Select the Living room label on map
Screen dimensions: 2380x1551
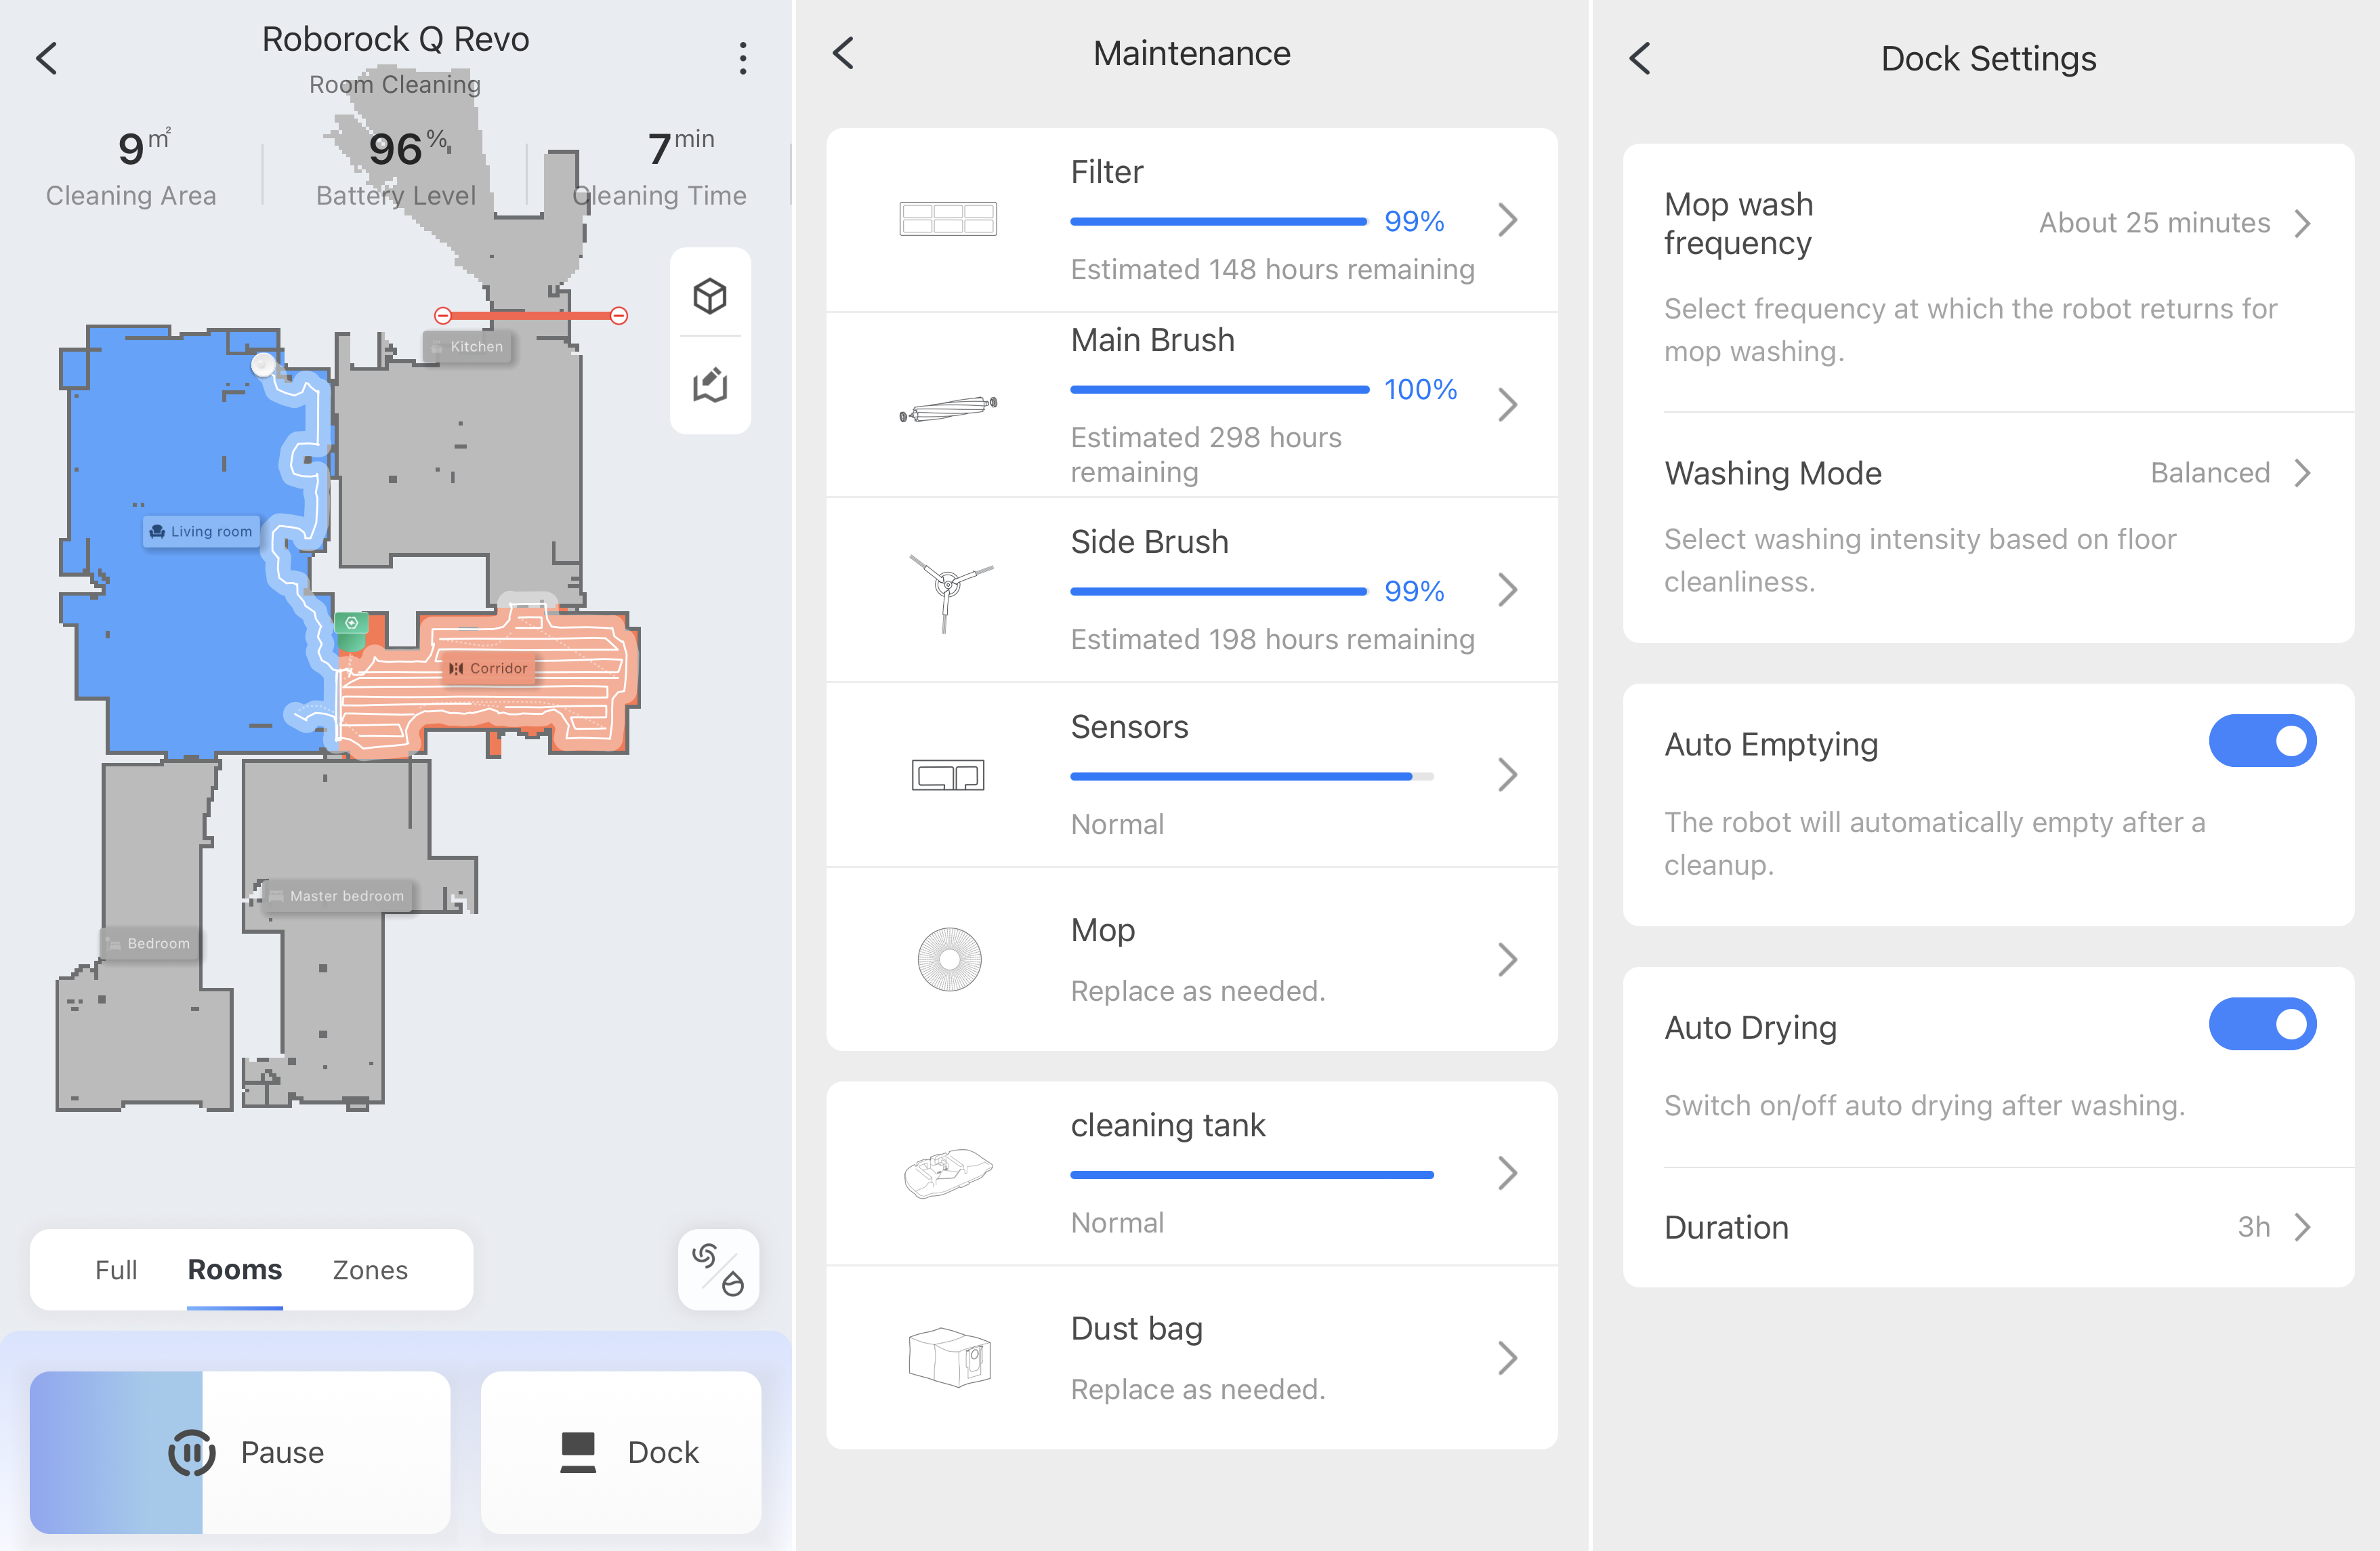[x=201, y=531]
